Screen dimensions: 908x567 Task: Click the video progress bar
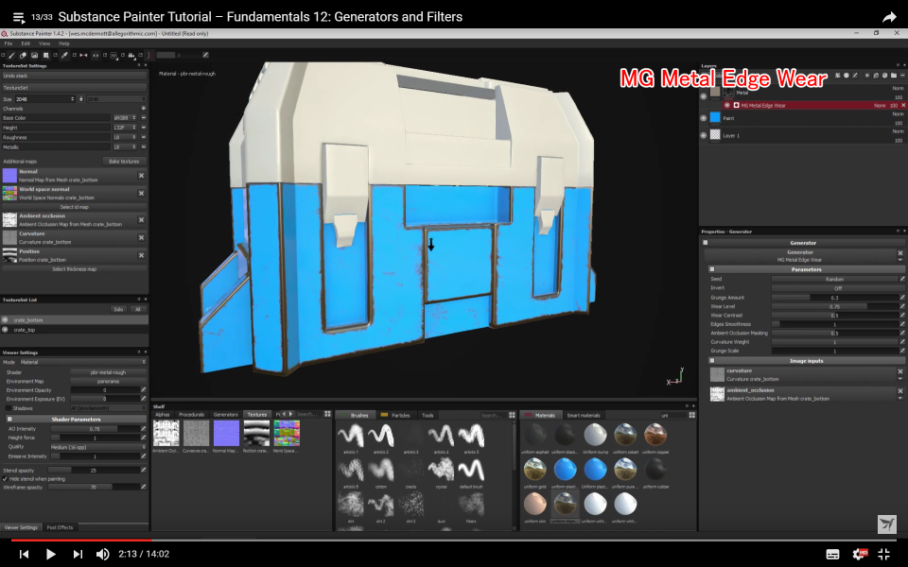(x=454, y=541)
